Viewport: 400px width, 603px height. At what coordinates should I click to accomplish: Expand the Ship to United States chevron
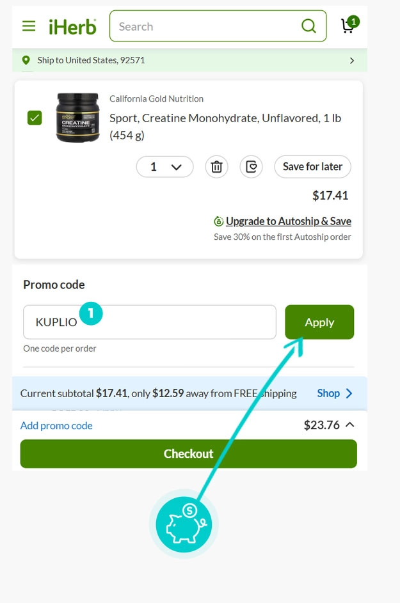(x=351, y=60)
